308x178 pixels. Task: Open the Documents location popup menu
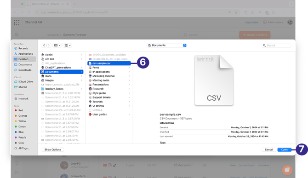(x=167, y=46)
